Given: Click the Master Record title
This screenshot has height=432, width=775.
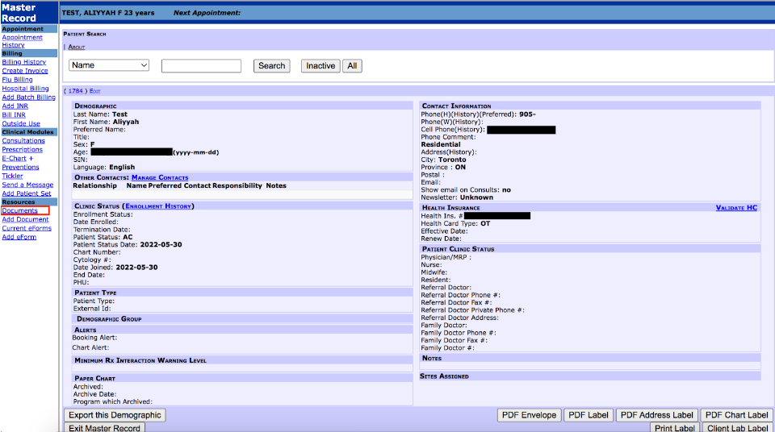Looking at the screenshot, I should [x=19, y=13].
